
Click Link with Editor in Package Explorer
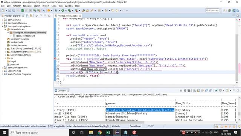pyautogui.click(x=31, y=15)
